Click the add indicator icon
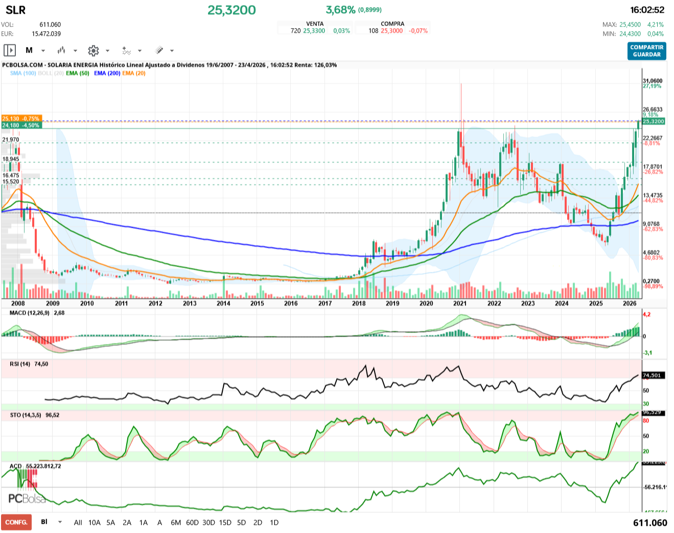Image resolution: width=674 pixels, height=533 pixels. (126, 51)
